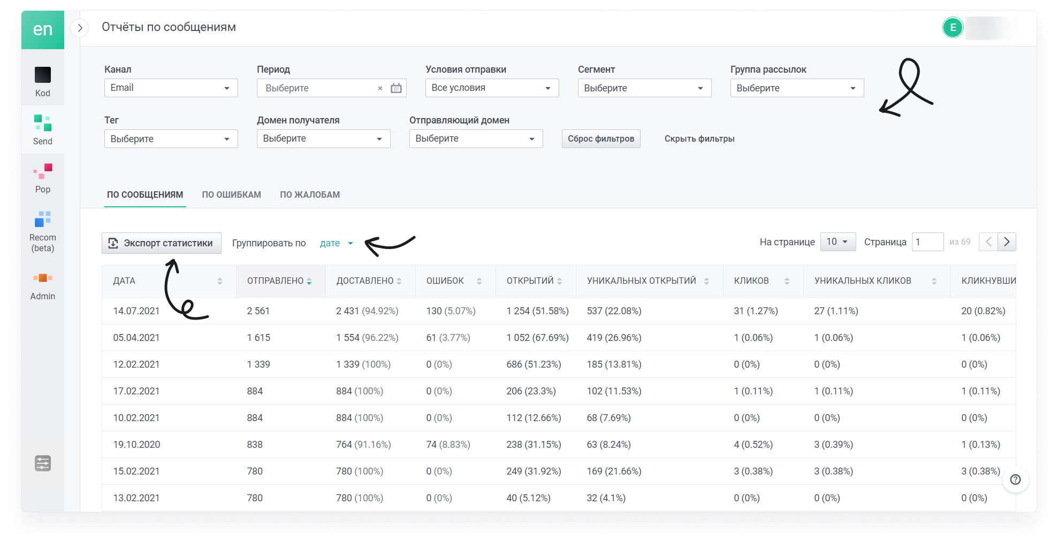Click the Экспорт статистики button

[x=162, y=243]
